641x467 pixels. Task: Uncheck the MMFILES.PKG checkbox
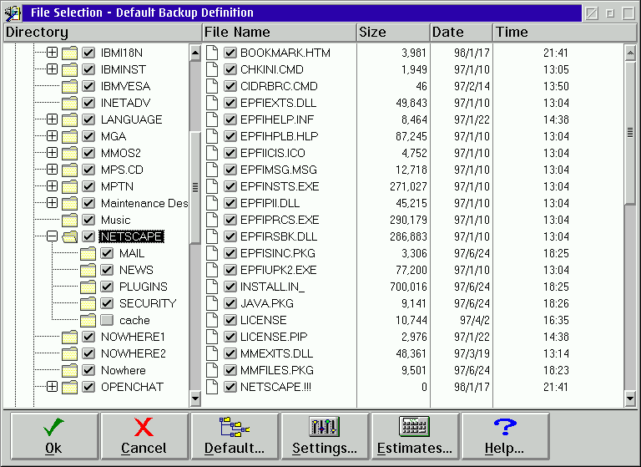(230, 370)
